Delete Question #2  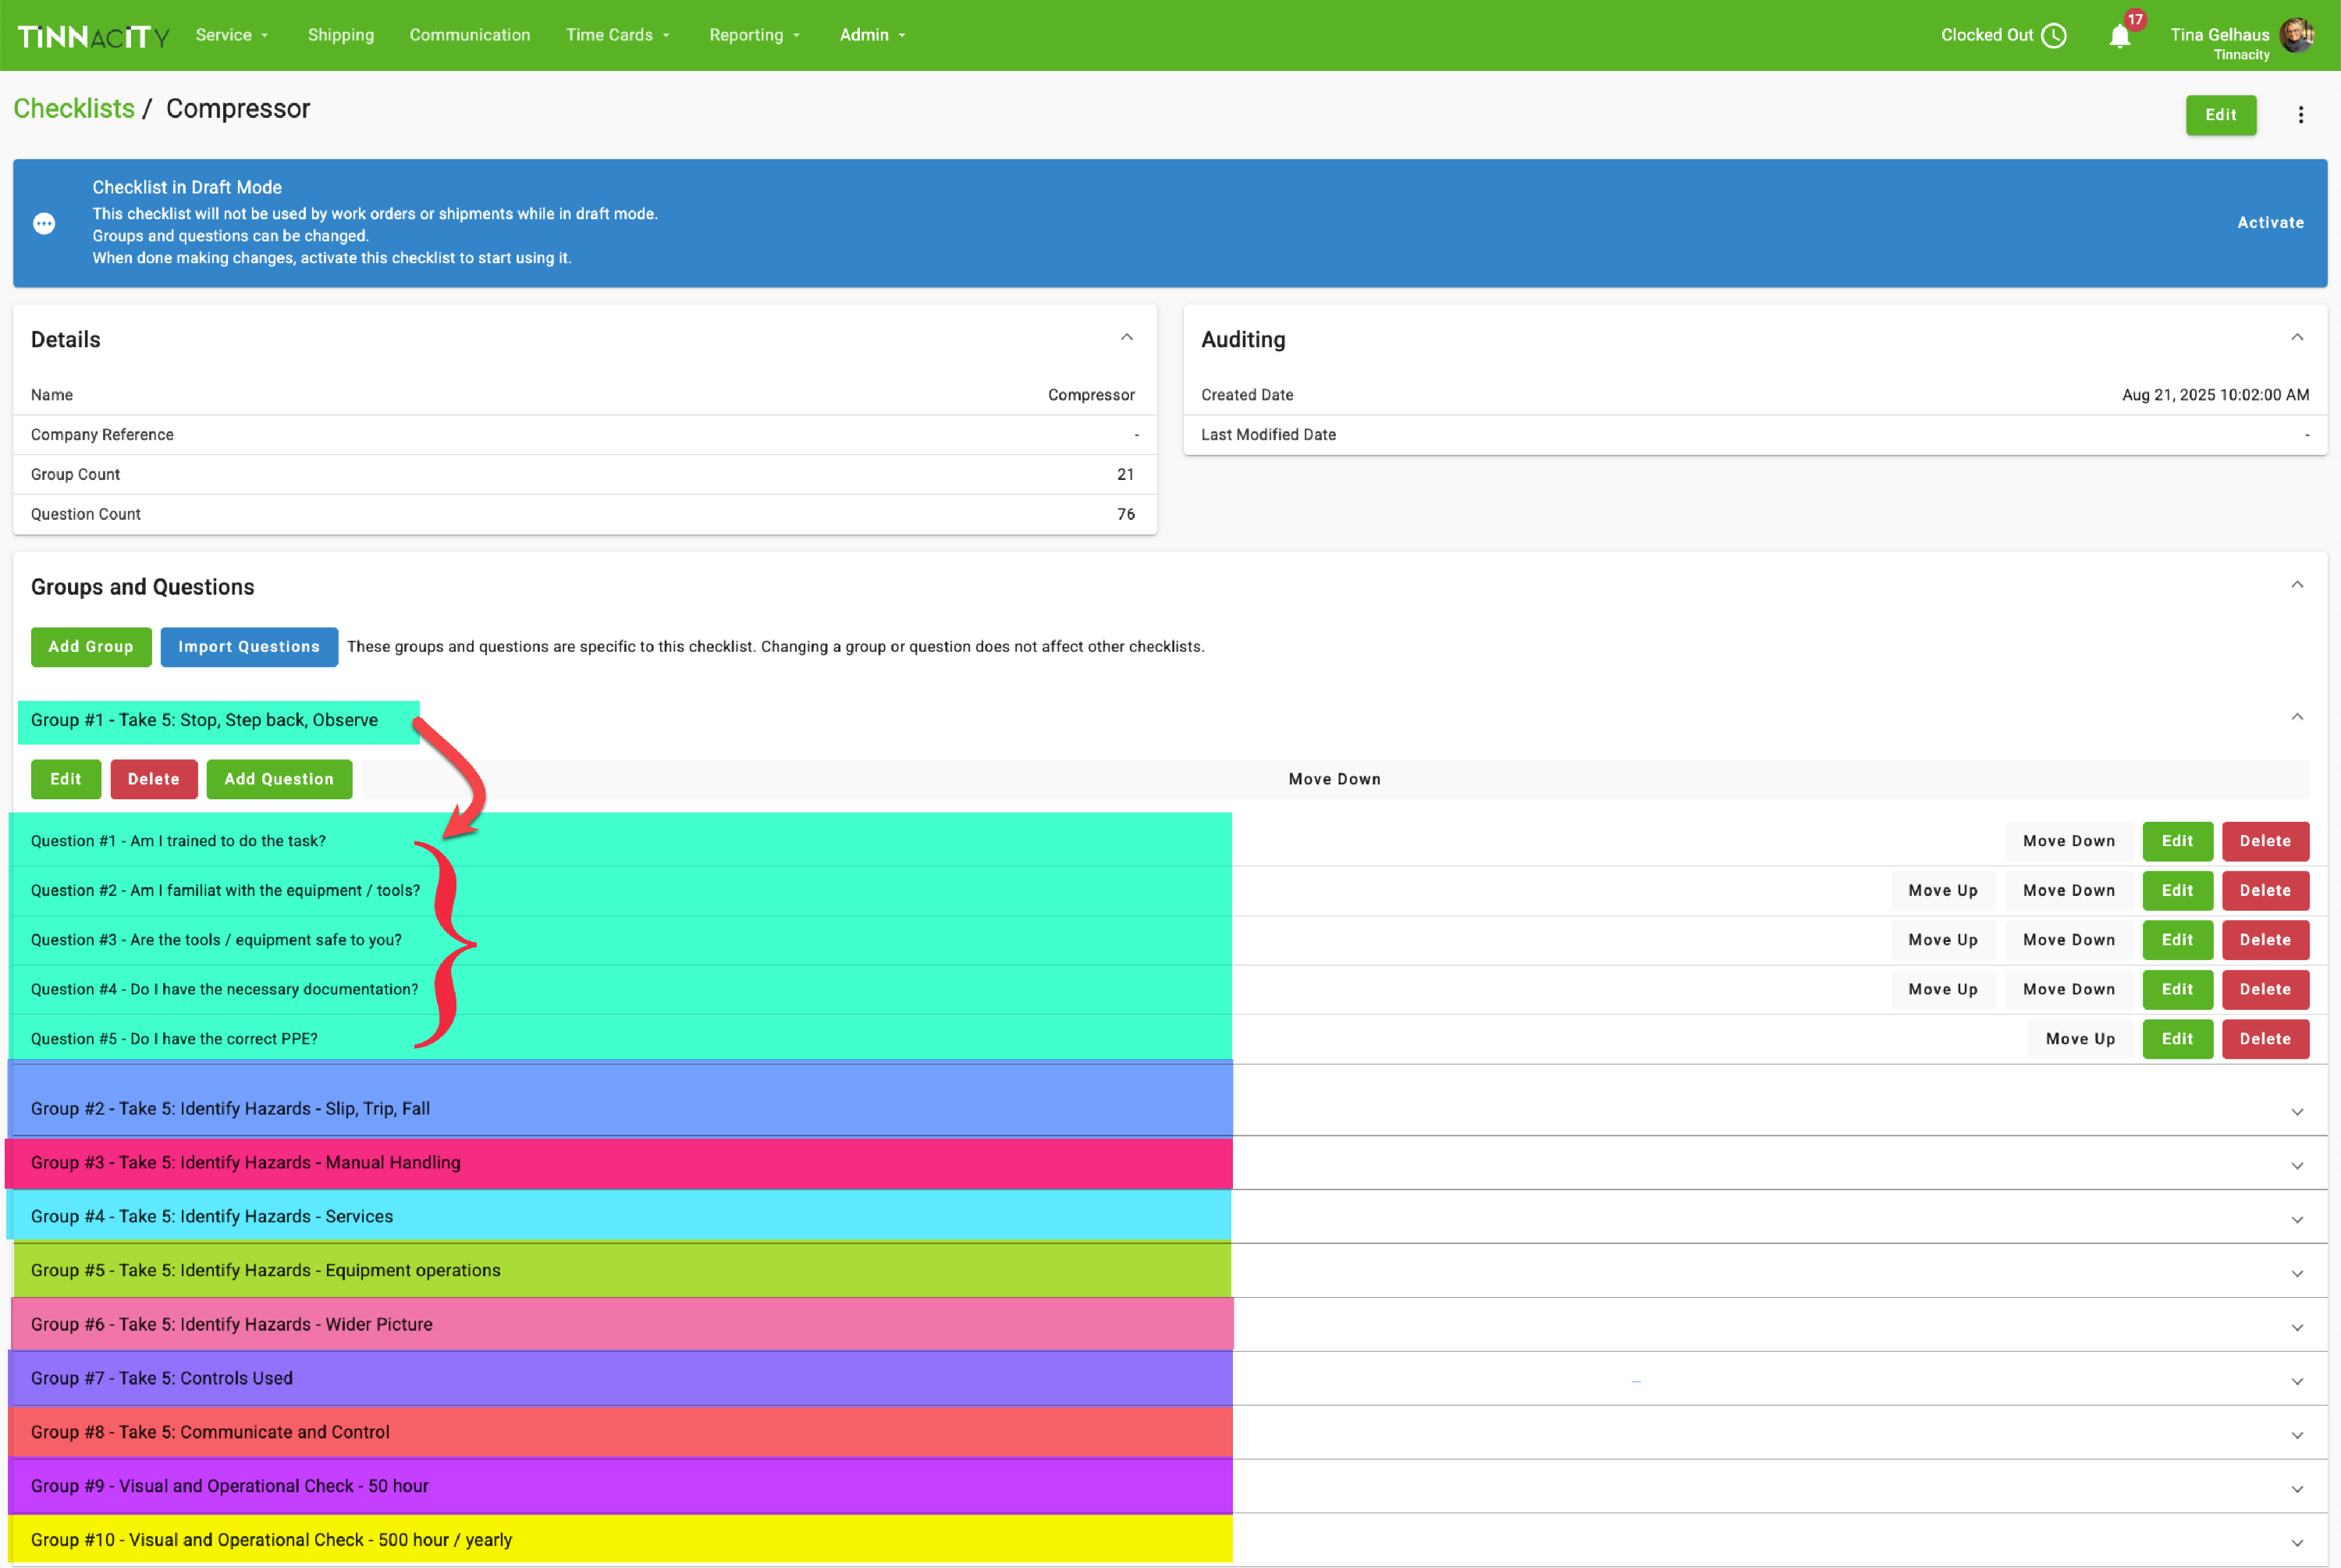point(2265,890)
